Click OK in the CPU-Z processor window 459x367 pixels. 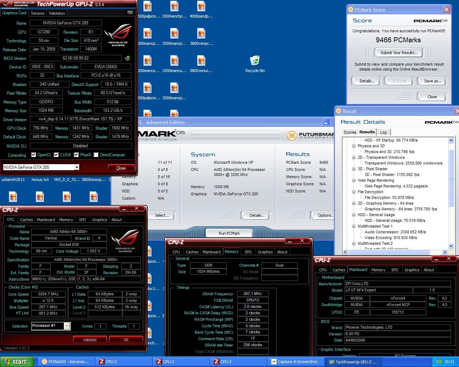[x=126, y=340]
